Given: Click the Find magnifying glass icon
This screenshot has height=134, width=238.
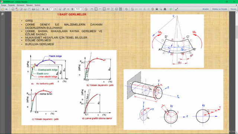Looking at the screenshot, I should [161, 9].
